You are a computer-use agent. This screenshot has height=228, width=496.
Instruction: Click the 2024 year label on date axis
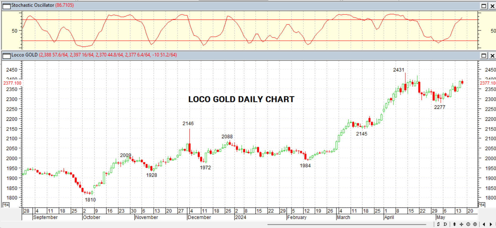[241, 217]
